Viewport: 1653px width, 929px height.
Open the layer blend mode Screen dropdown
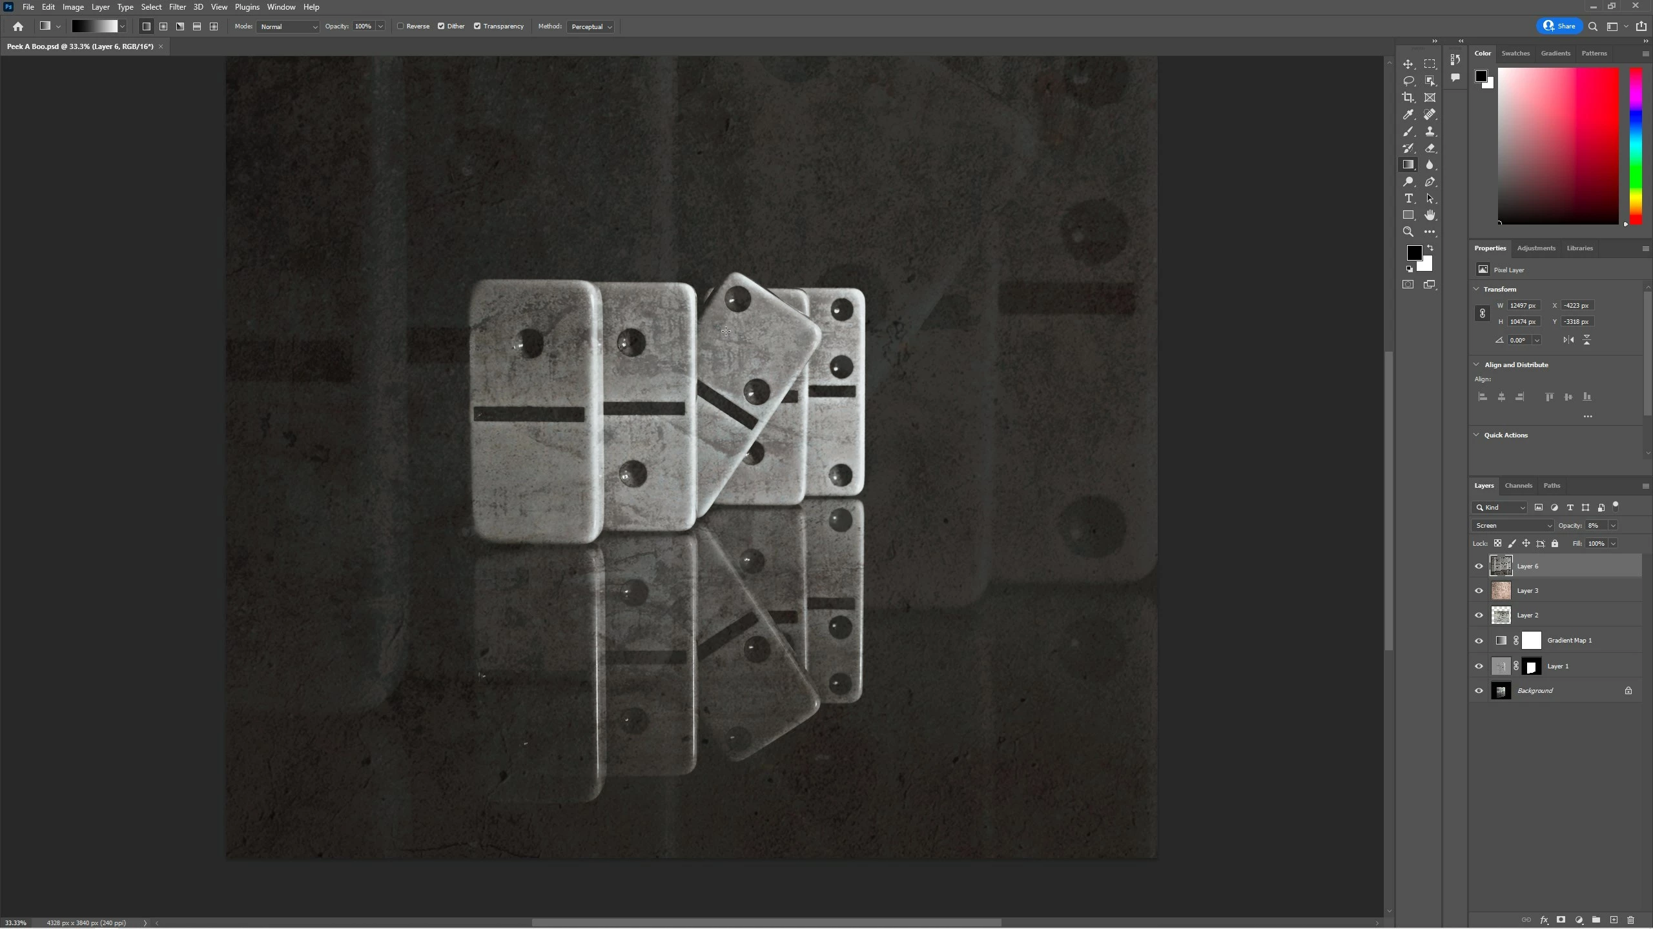pyautogui.click(x=1512, y=526)
